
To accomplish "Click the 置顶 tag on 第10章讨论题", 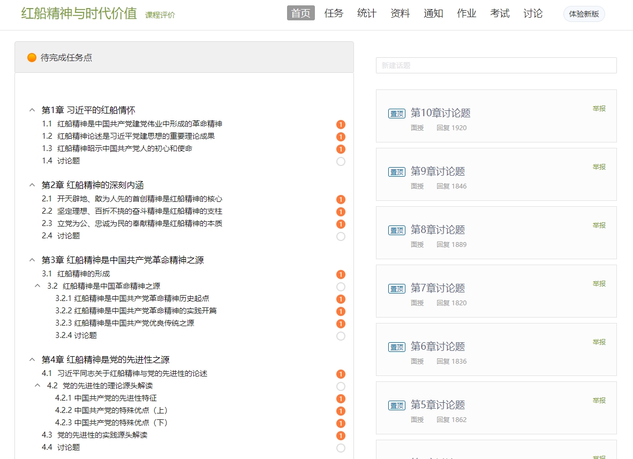I will pos(397,114).
